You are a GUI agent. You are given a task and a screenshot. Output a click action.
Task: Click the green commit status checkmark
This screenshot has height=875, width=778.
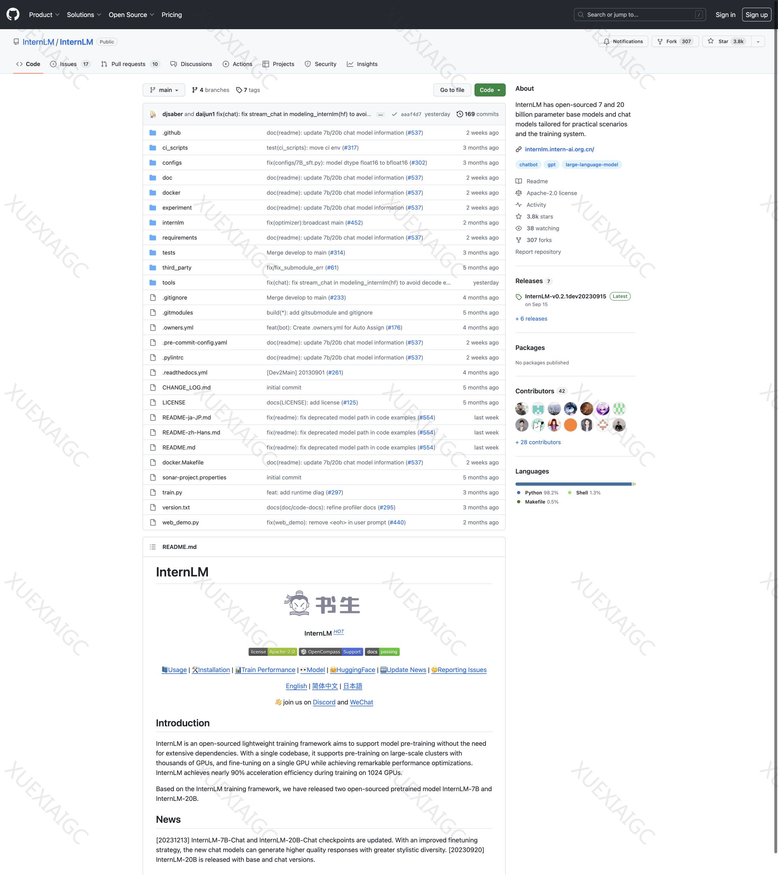pos(394,114)
